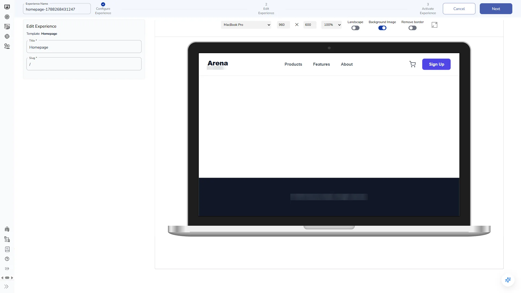Viewport: 521px width, 293px height.
Task: Toggle the Landscape switch
Action: (x=355, y=28)
